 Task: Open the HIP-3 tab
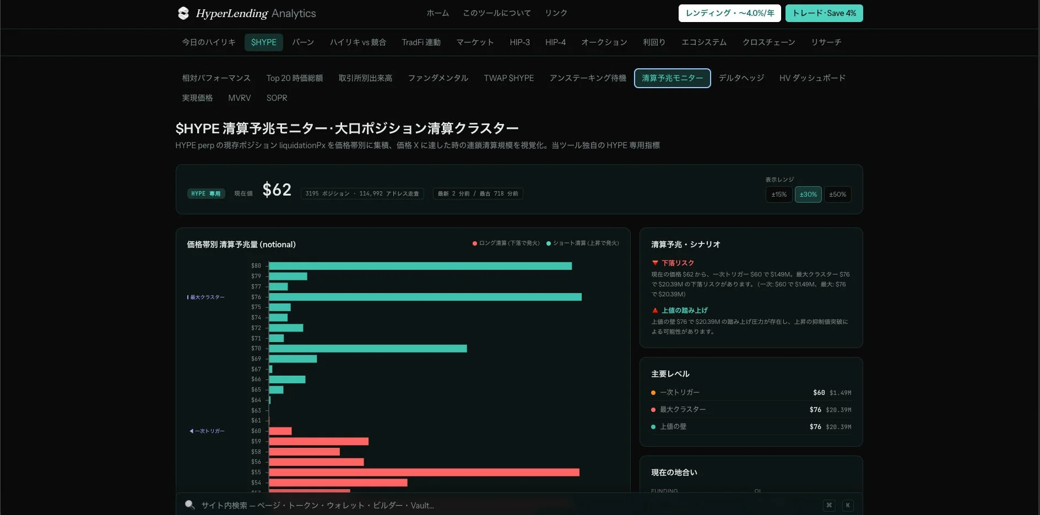pyautogui.click(x=519, y=42)
